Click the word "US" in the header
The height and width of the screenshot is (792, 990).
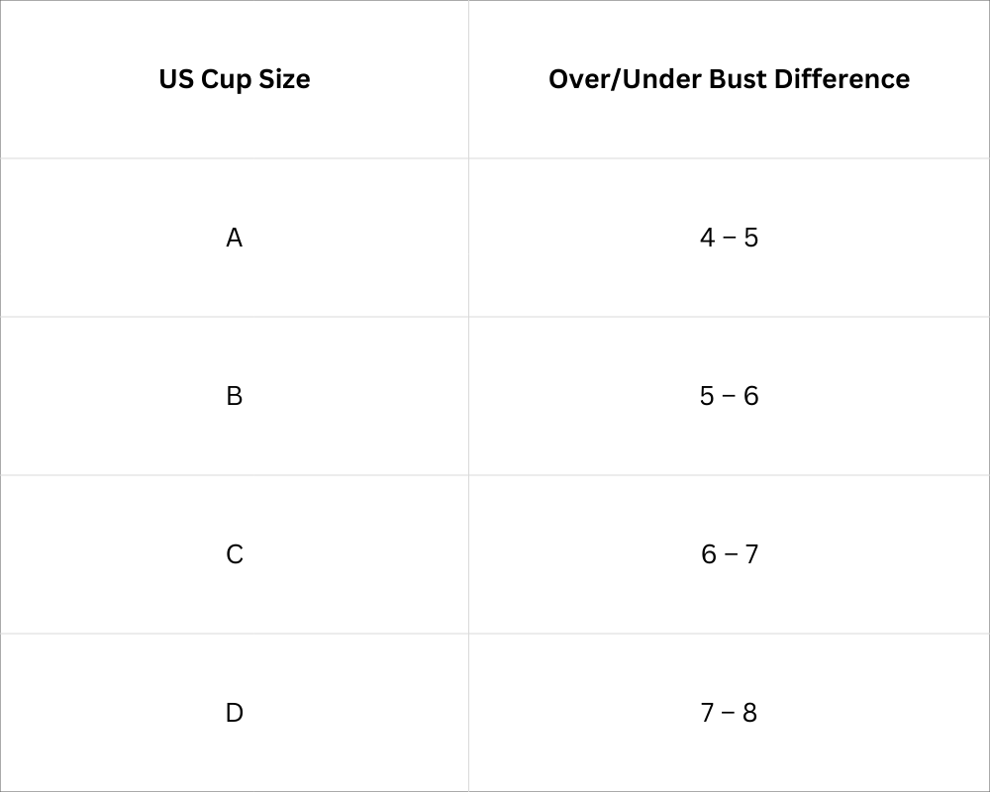[x=176, y=79]
